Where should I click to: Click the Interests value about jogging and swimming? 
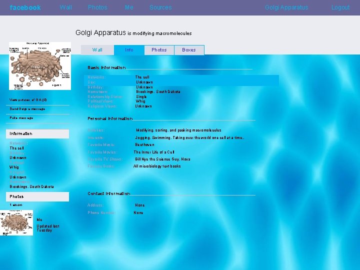tap(189, 138)
